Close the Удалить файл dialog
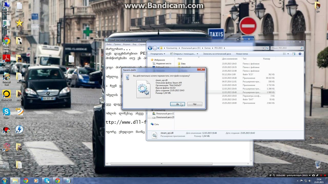 click(x=201, y=69)
